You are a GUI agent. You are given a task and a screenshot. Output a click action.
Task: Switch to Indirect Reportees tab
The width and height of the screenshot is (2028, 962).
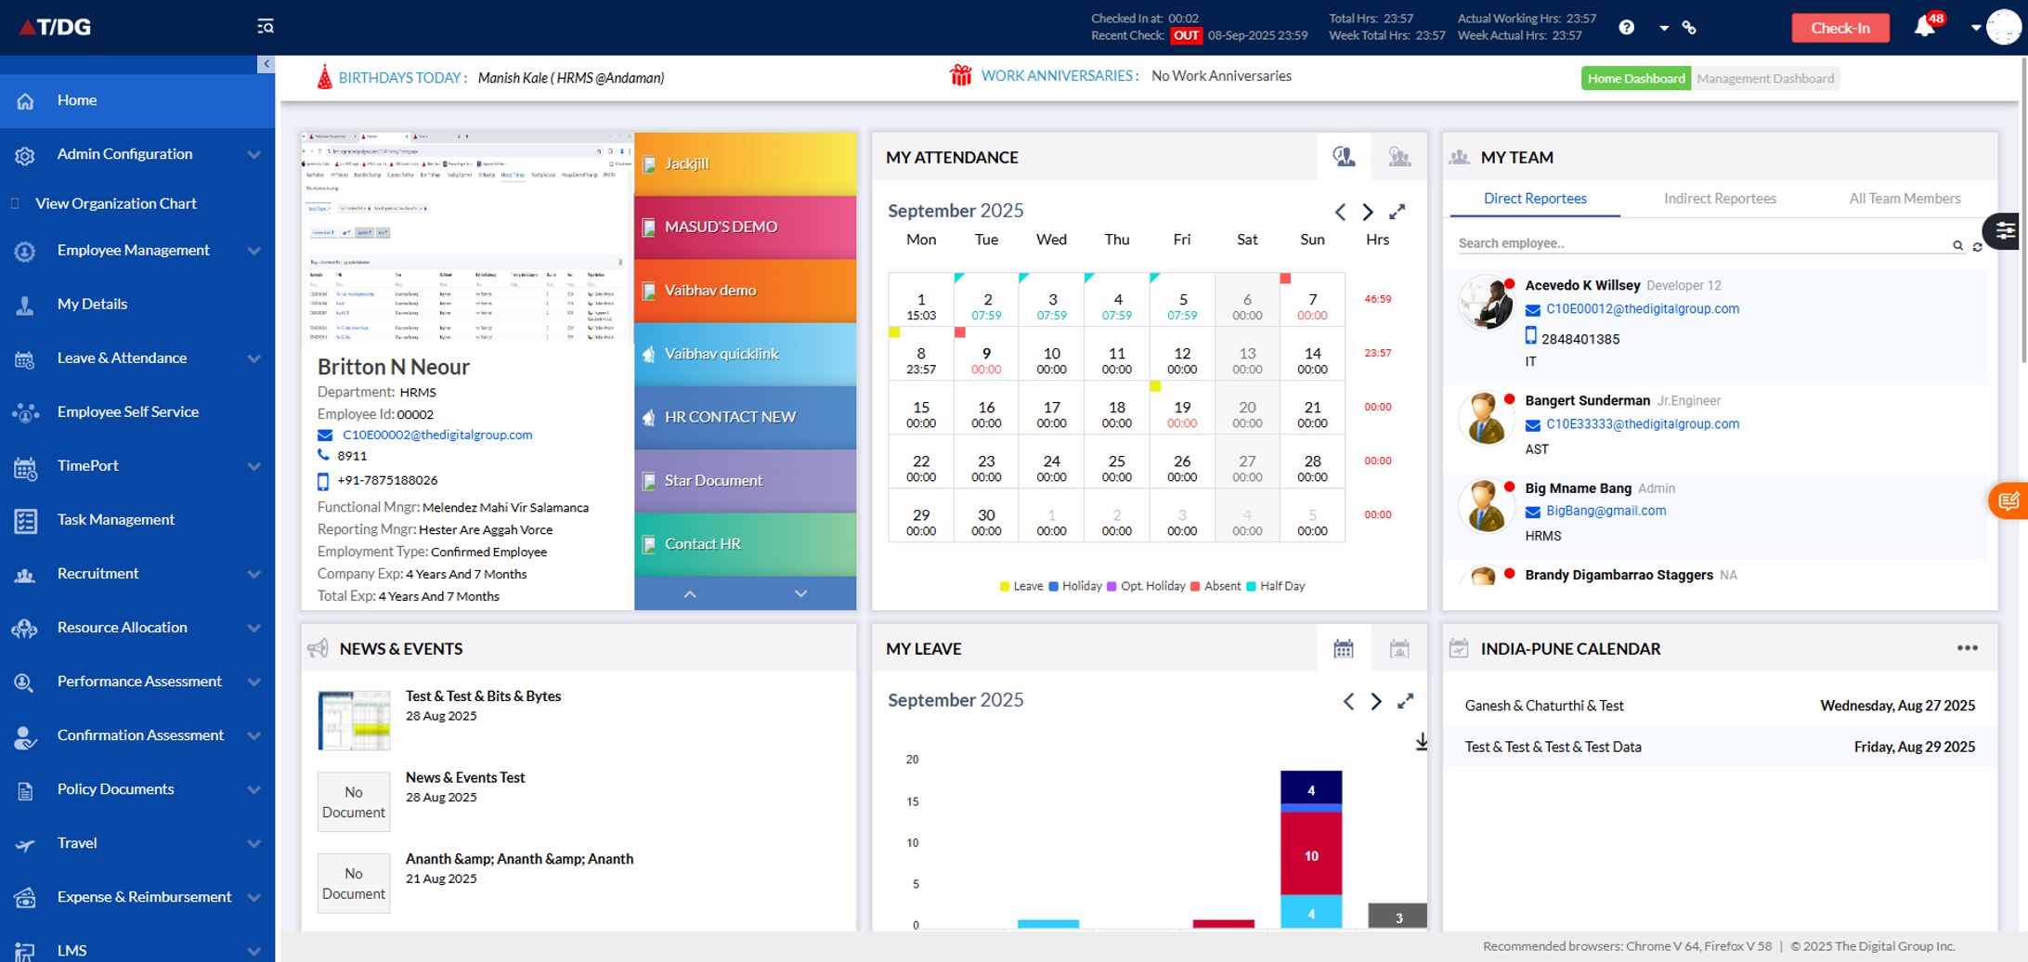click(1720, 199)
